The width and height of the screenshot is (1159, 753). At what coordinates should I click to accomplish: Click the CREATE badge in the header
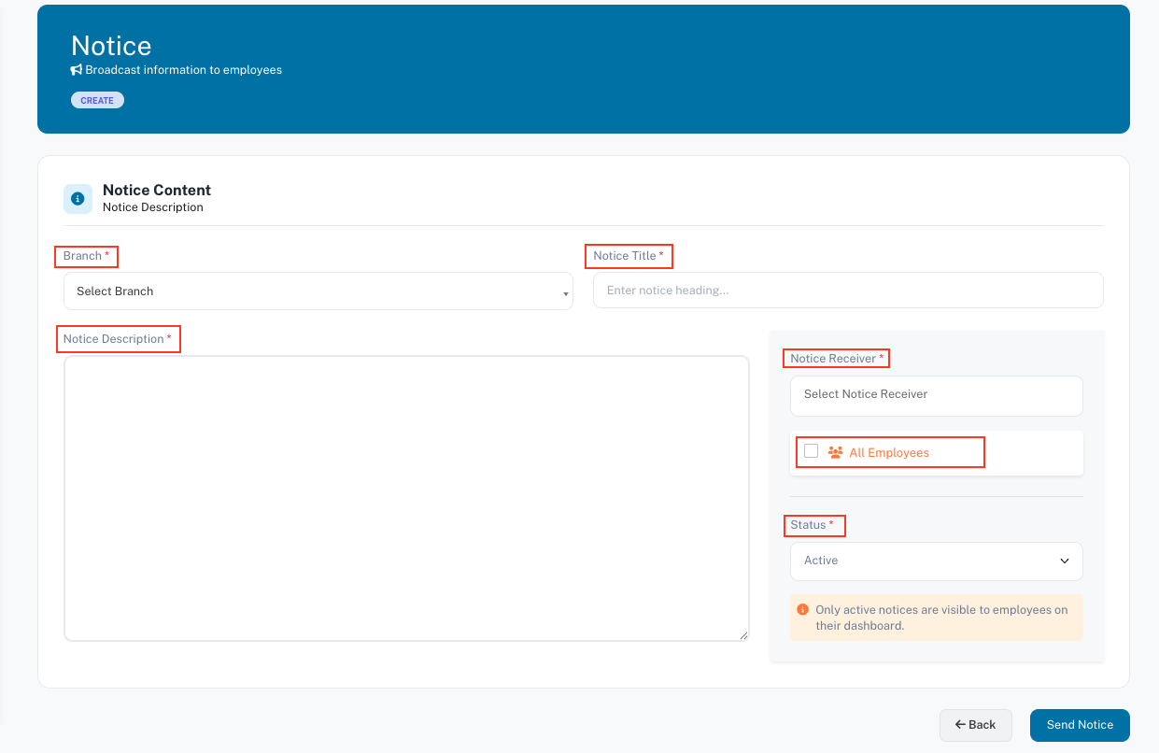click(97, 100)
